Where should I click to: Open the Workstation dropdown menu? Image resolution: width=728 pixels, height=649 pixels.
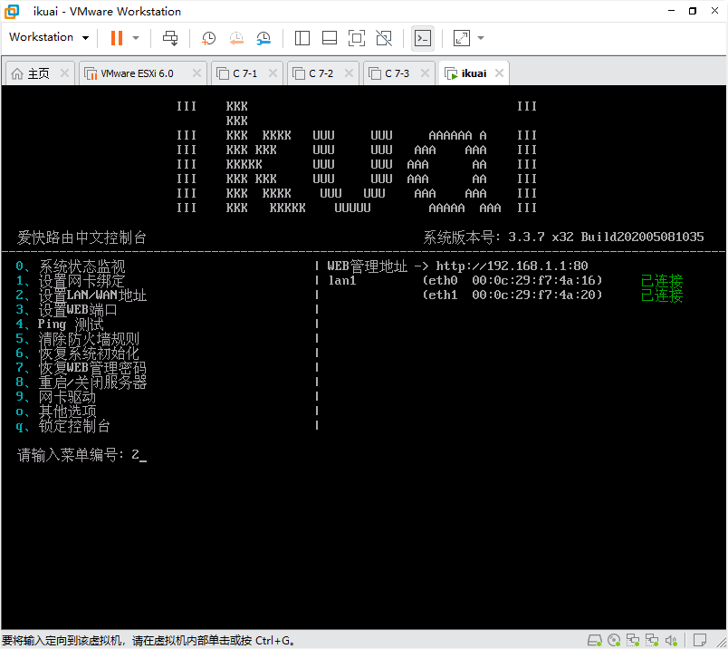pyautogui.click(x=49, y=37)
